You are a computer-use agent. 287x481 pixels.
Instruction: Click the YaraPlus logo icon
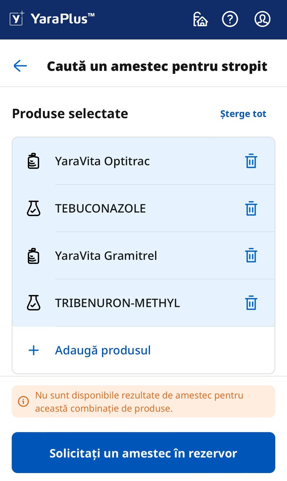point(17,19)
